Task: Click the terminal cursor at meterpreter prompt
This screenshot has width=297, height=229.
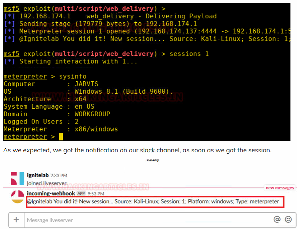Action: pyautogui.click(x=61, y=136)
